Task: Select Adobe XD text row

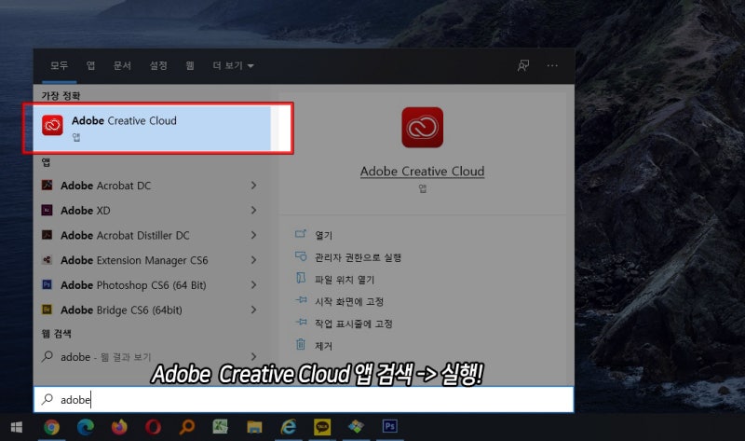Action: click(85, 210)
